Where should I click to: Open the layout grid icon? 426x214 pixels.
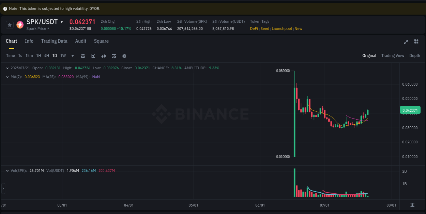click(x=416, y=42)
